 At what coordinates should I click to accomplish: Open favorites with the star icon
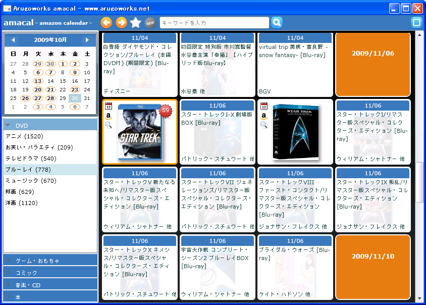tap(136, 23)
